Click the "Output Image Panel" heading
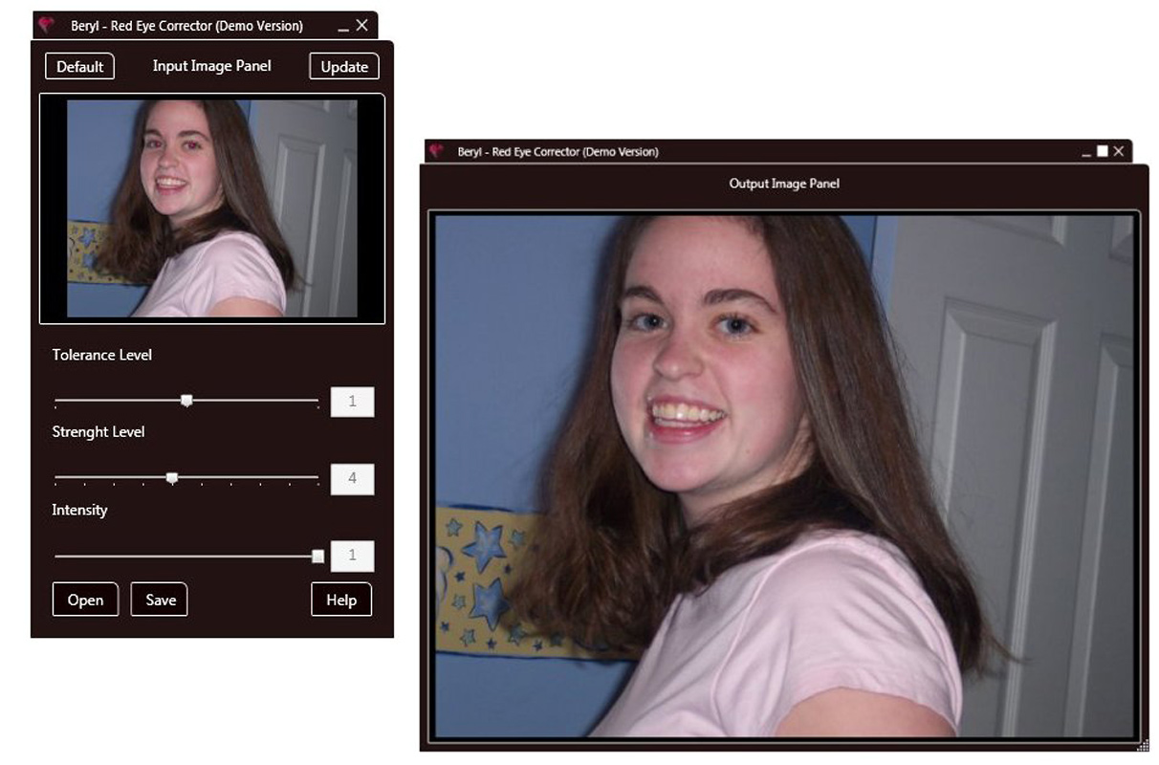1159x765 pixels. point(784,183)
